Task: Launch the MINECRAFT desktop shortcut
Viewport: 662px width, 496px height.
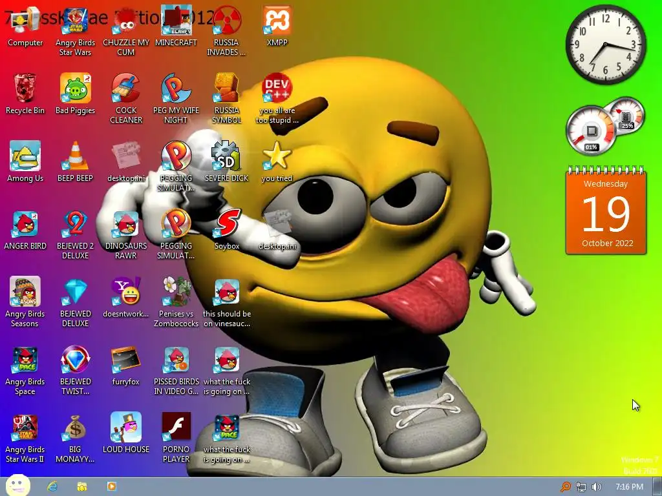Action: pos(176,26)
